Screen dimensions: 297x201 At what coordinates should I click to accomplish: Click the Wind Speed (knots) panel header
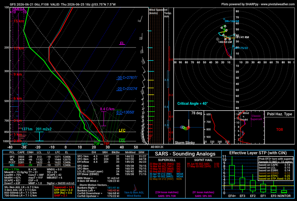156,11
